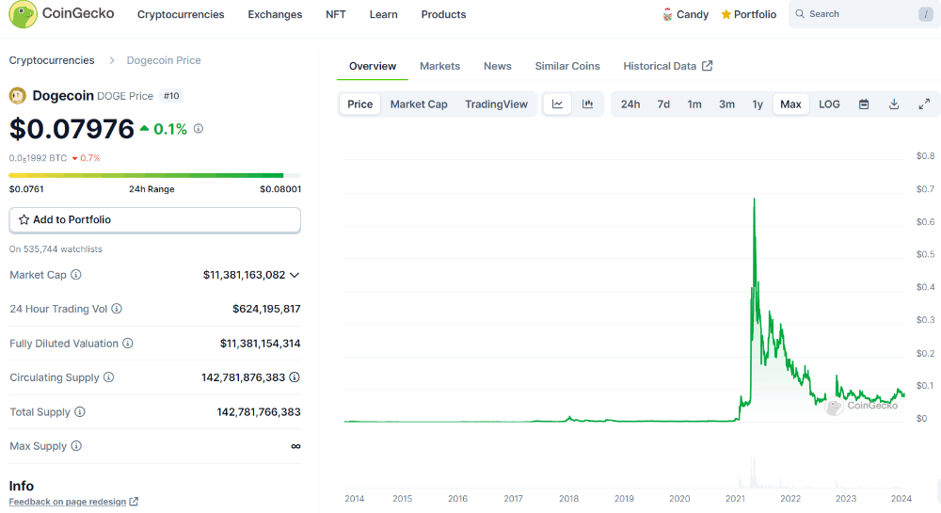Click the $0.07976 price value
The width and height of the screenshot is (941, 513).
click(72, 128)
